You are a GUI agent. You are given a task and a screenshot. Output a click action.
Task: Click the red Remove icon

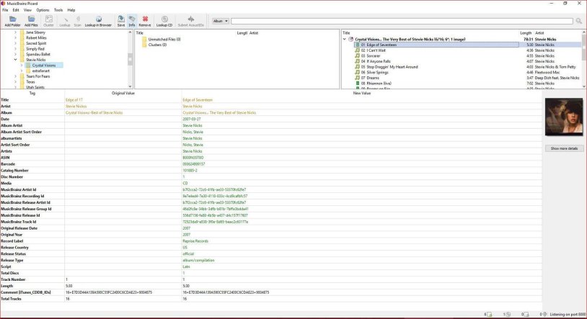coord(145,21)
